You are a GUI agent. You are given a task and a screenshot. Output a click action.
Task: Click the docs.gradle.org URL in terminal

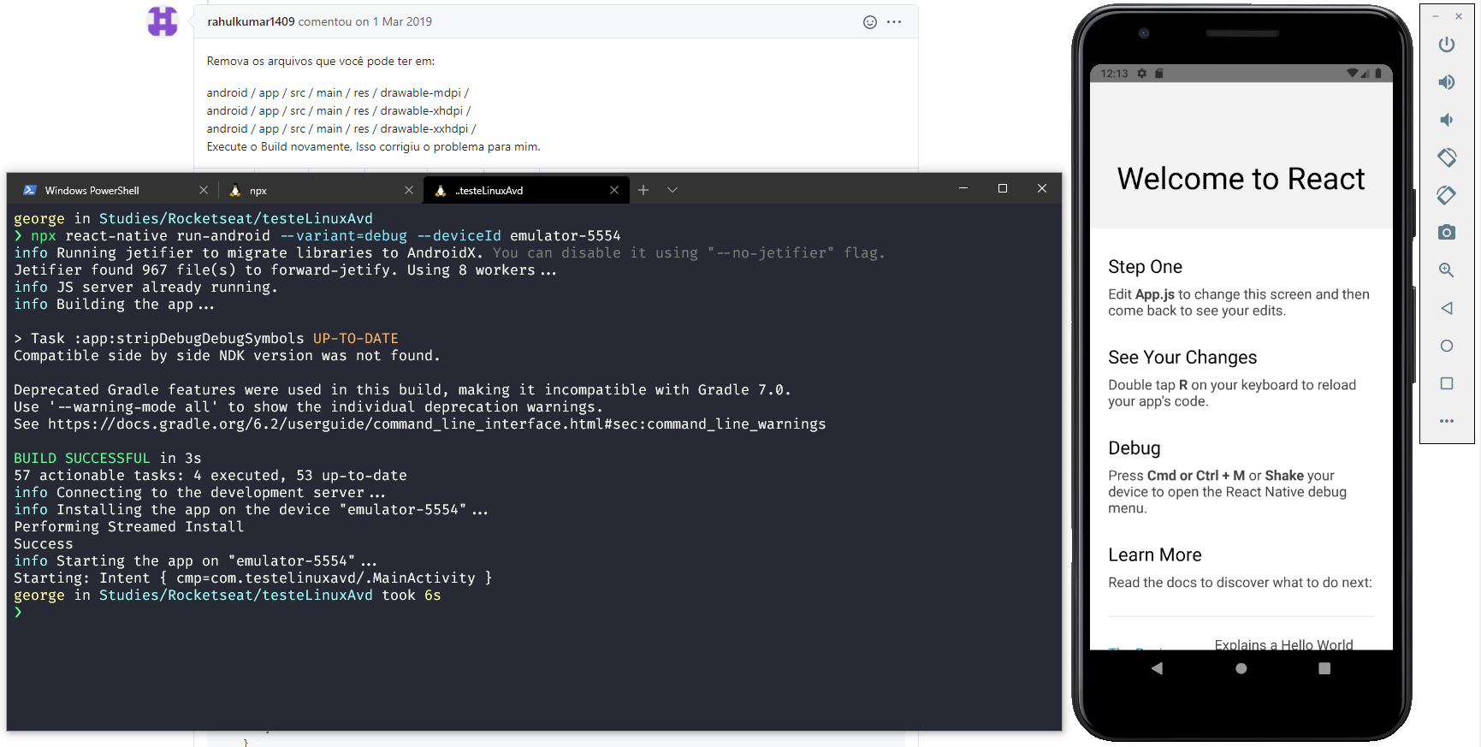(x=436, y=424)
